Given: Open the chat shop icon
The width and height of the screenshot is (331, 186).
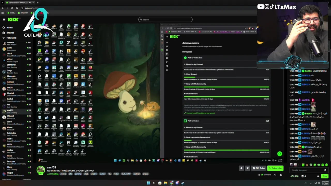Looking at the screenshot, I should click(303, 176).
